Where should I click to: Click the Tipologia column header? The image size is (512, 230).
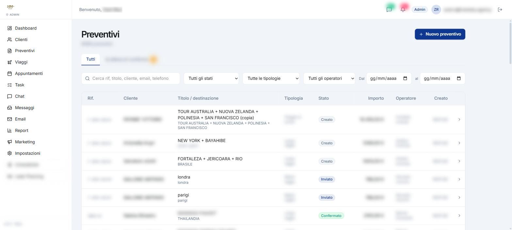point(294,98)
